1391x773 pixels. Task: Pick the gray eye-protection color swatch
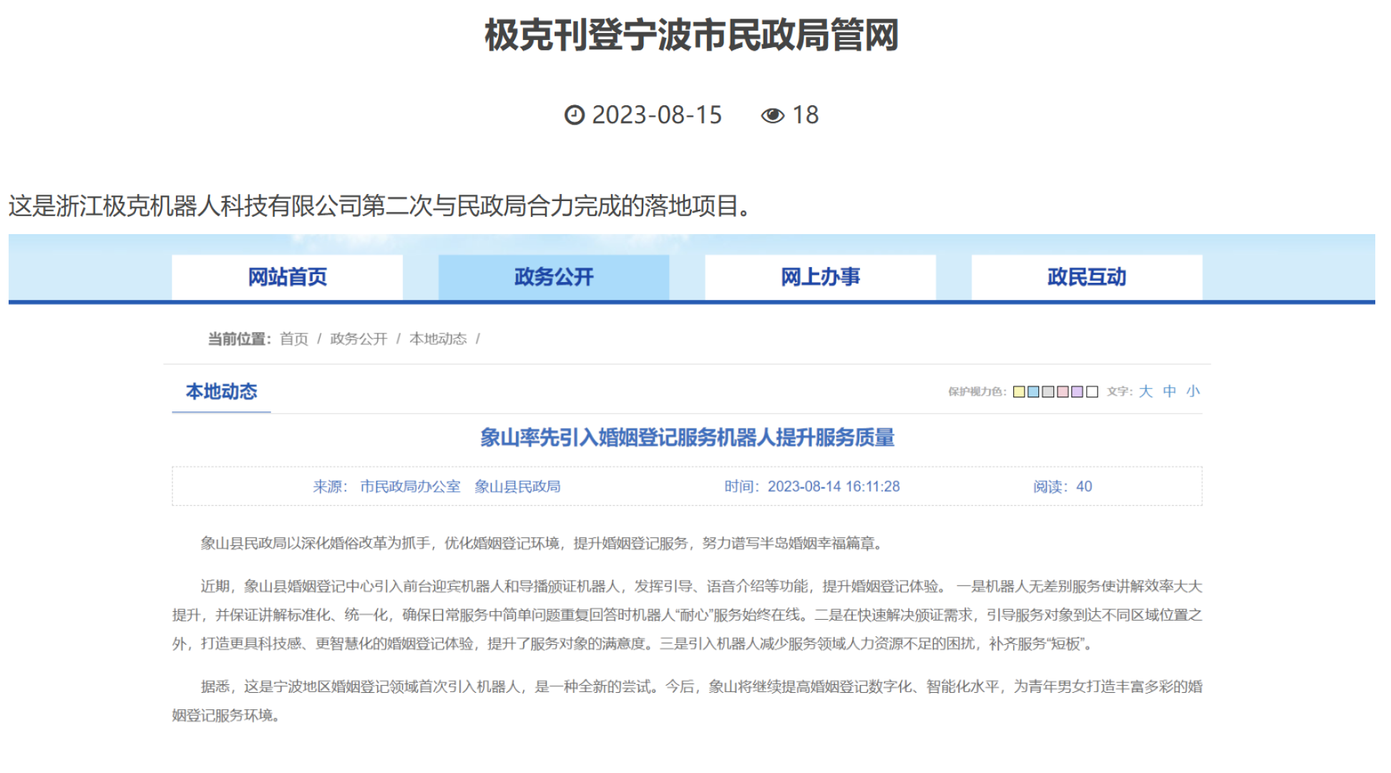[1048, 392]
